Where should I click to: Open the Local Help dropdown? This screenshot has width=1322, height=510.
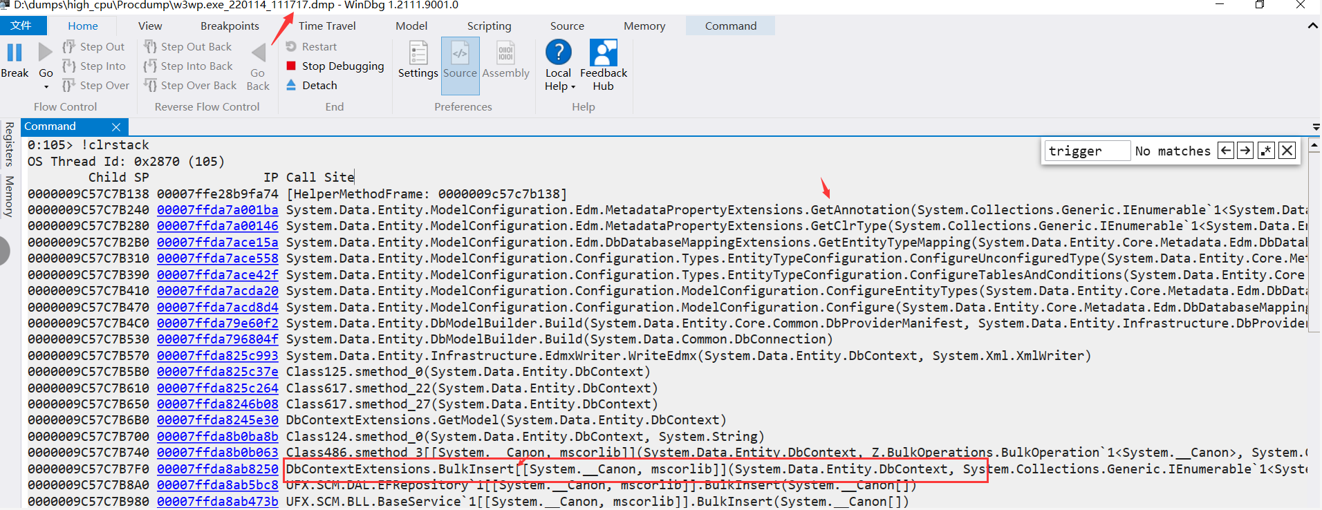(x=560, y=86)
